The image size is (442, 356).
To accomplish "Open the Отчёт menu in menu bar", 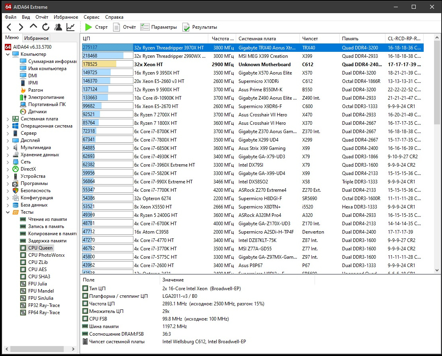I will point(42,17).
